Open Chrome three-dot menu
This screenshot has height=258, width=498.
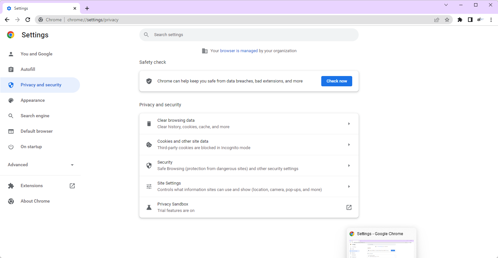click(491, 20)
